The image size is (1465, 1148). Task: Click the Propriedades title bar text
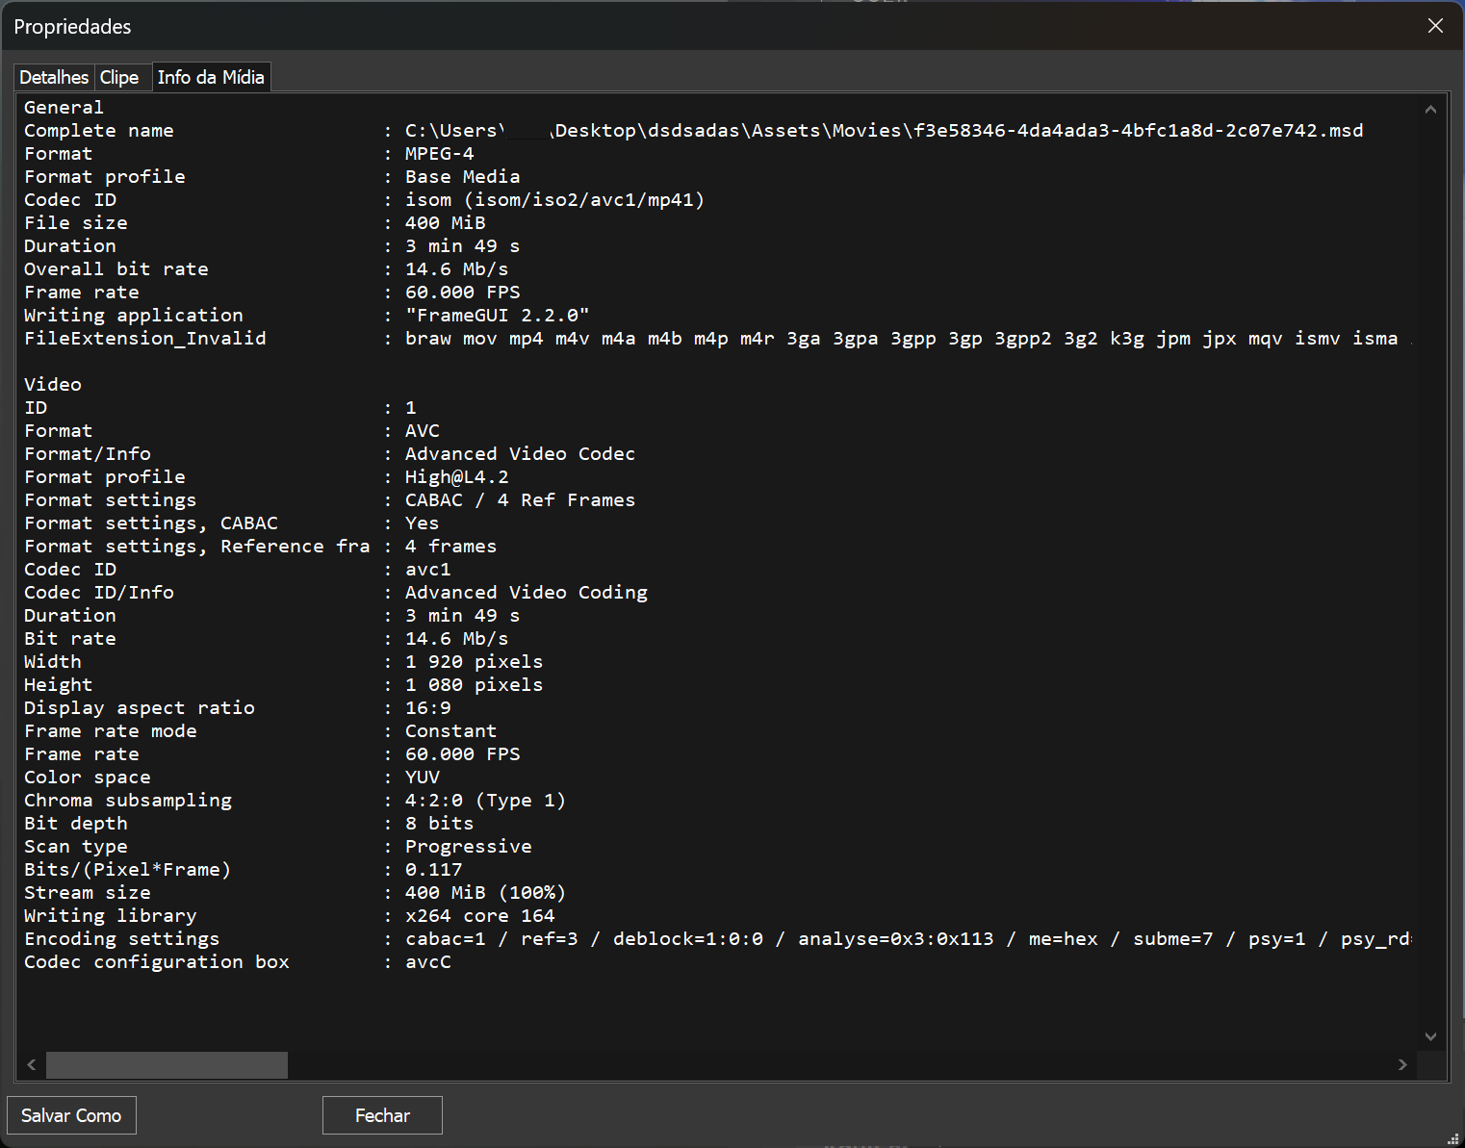pos(72,27)
